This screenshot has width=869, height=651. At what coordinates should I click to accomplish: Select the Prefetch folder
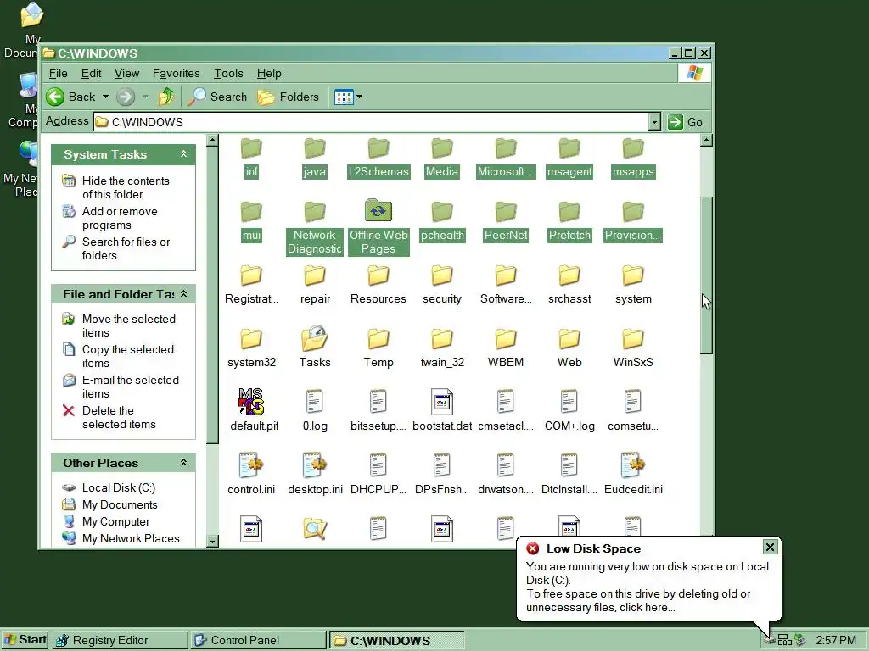[x=569, y=220]
